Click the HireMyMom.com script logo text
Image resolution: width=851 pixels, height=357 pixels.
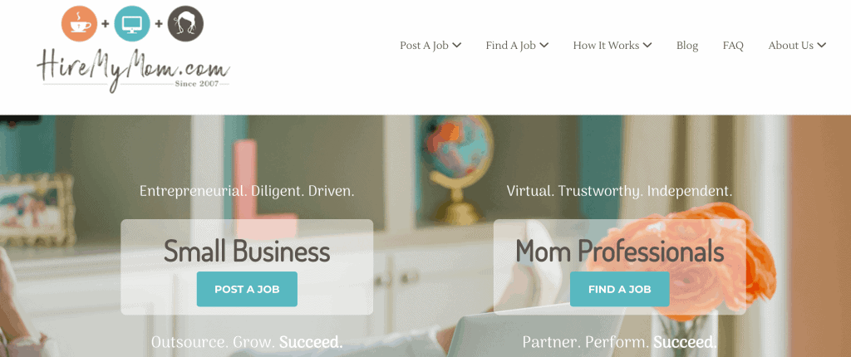tap(134, 71)
